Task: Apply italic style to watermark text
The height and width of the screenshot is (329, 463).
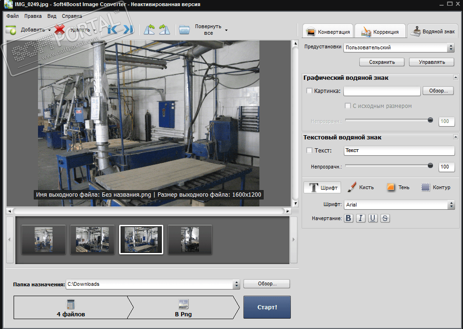Action: 361,218
